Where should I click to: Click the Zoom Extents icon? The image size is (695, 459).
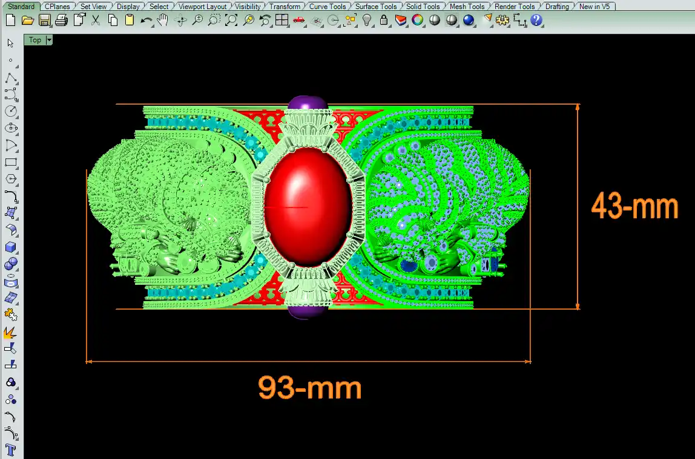[x=231, y=20]
